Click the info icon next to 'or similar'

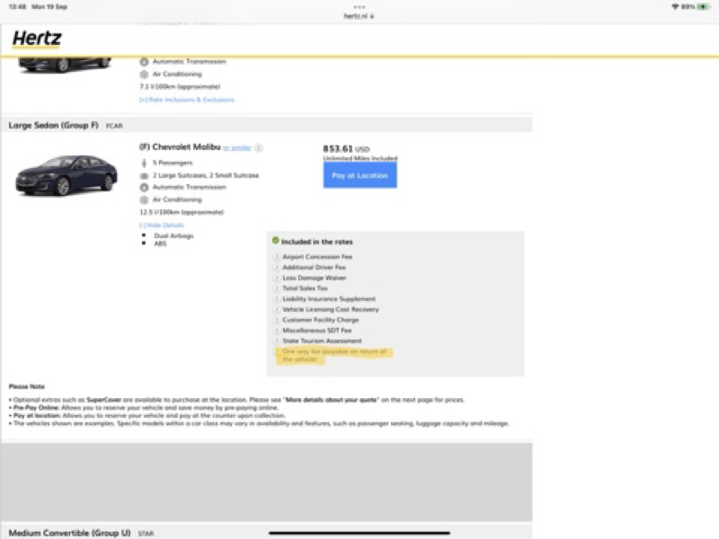point(258,147)
